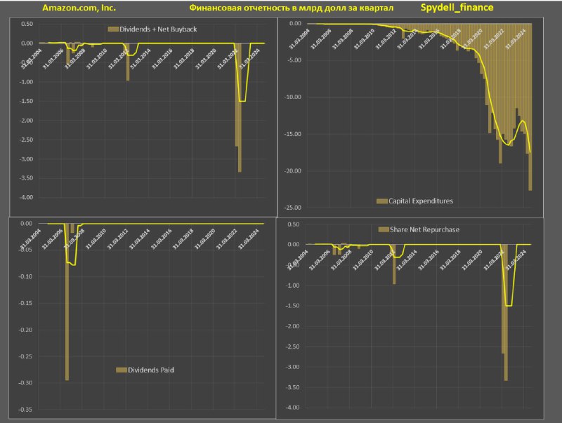
Task: Select '-4.00' on the Share Net Repurchase axis
Action: (292, 408)
